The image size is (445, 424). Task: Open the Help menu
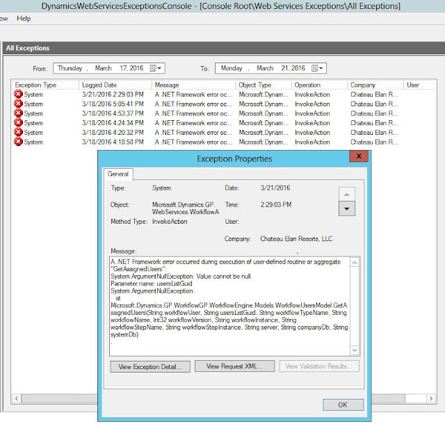click(24, 19)
